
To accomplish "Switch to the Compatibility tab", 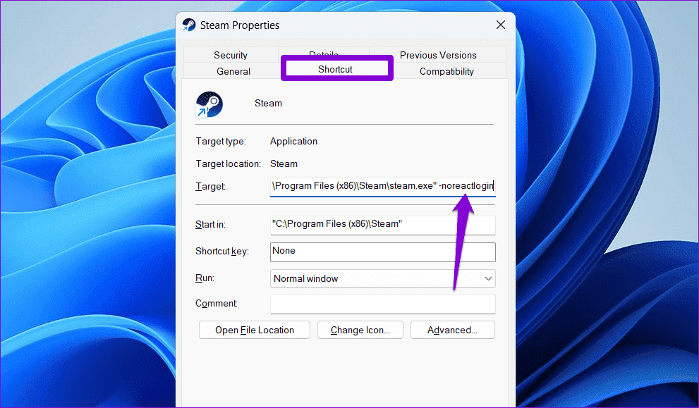I will (446, 71).
